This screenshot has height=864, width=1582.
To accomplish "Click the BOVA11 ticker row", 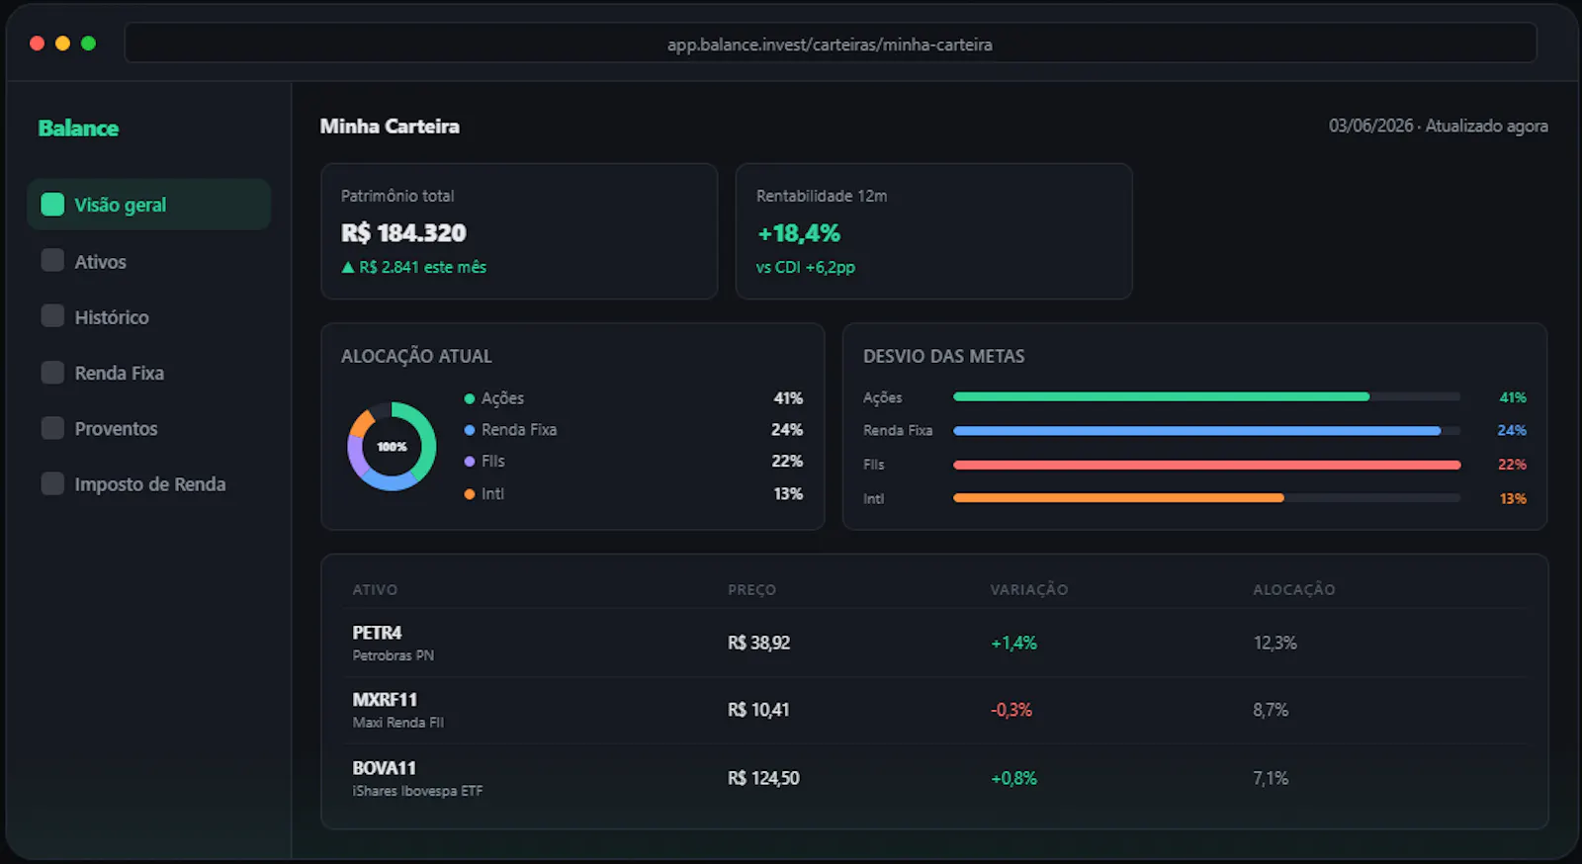I will tap(934, 778).
